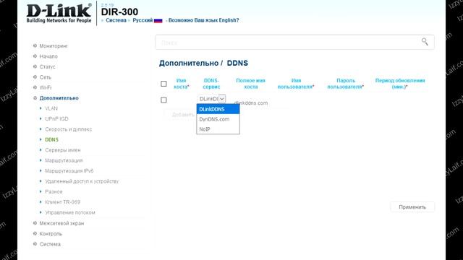Click the Полное имя хоста column header

click(251, 84)
